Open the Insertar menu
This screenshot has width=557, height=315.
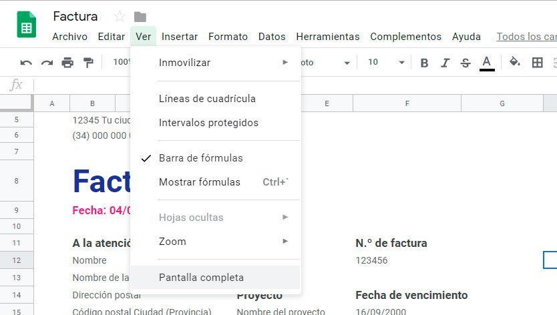tap(180, 37)
